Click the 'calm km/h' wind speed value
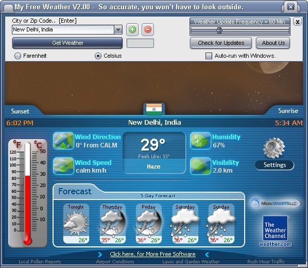This screenshot has height=268, width=308. 91,171
